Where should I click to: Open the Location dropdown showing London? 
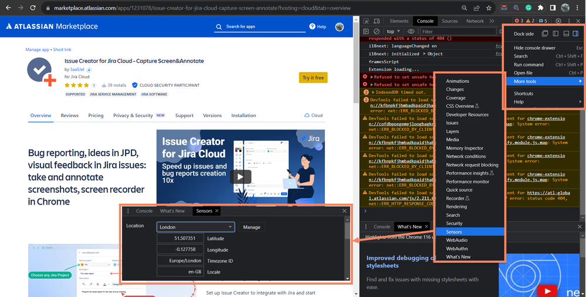coord(195,227)
